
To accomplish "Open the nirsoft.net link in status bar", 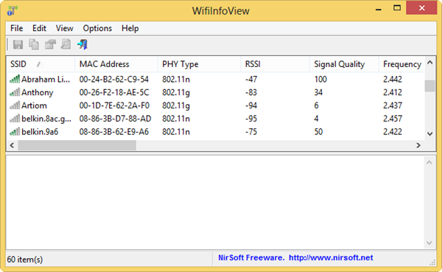I will click(331, 257).
